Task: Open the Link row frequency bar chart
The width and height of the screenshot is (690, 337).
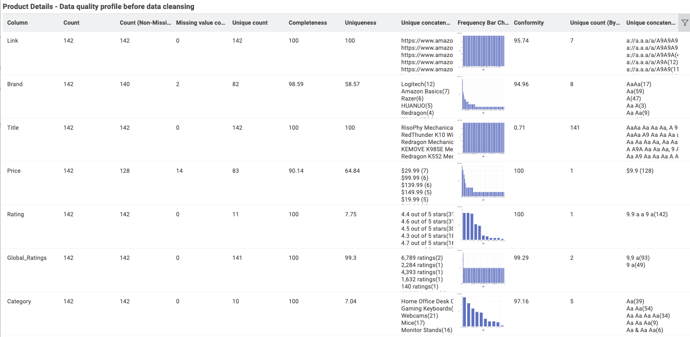Action: [x=483, y=52]
